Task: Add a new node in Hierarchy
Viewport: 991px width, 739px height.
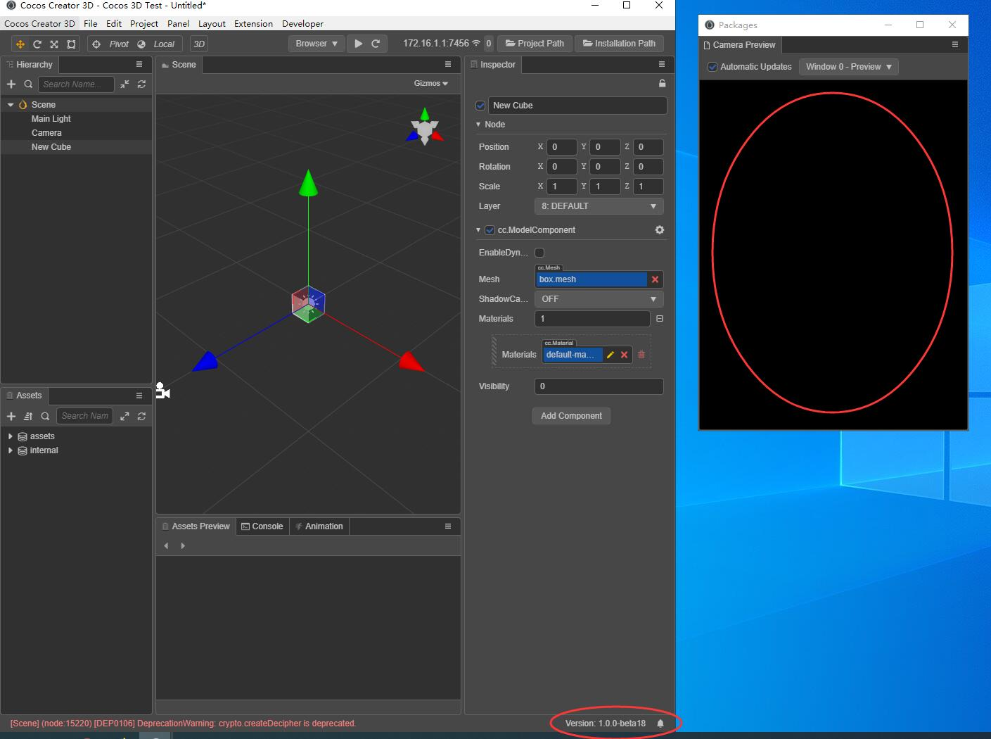Action: click(x=11, y=84)
